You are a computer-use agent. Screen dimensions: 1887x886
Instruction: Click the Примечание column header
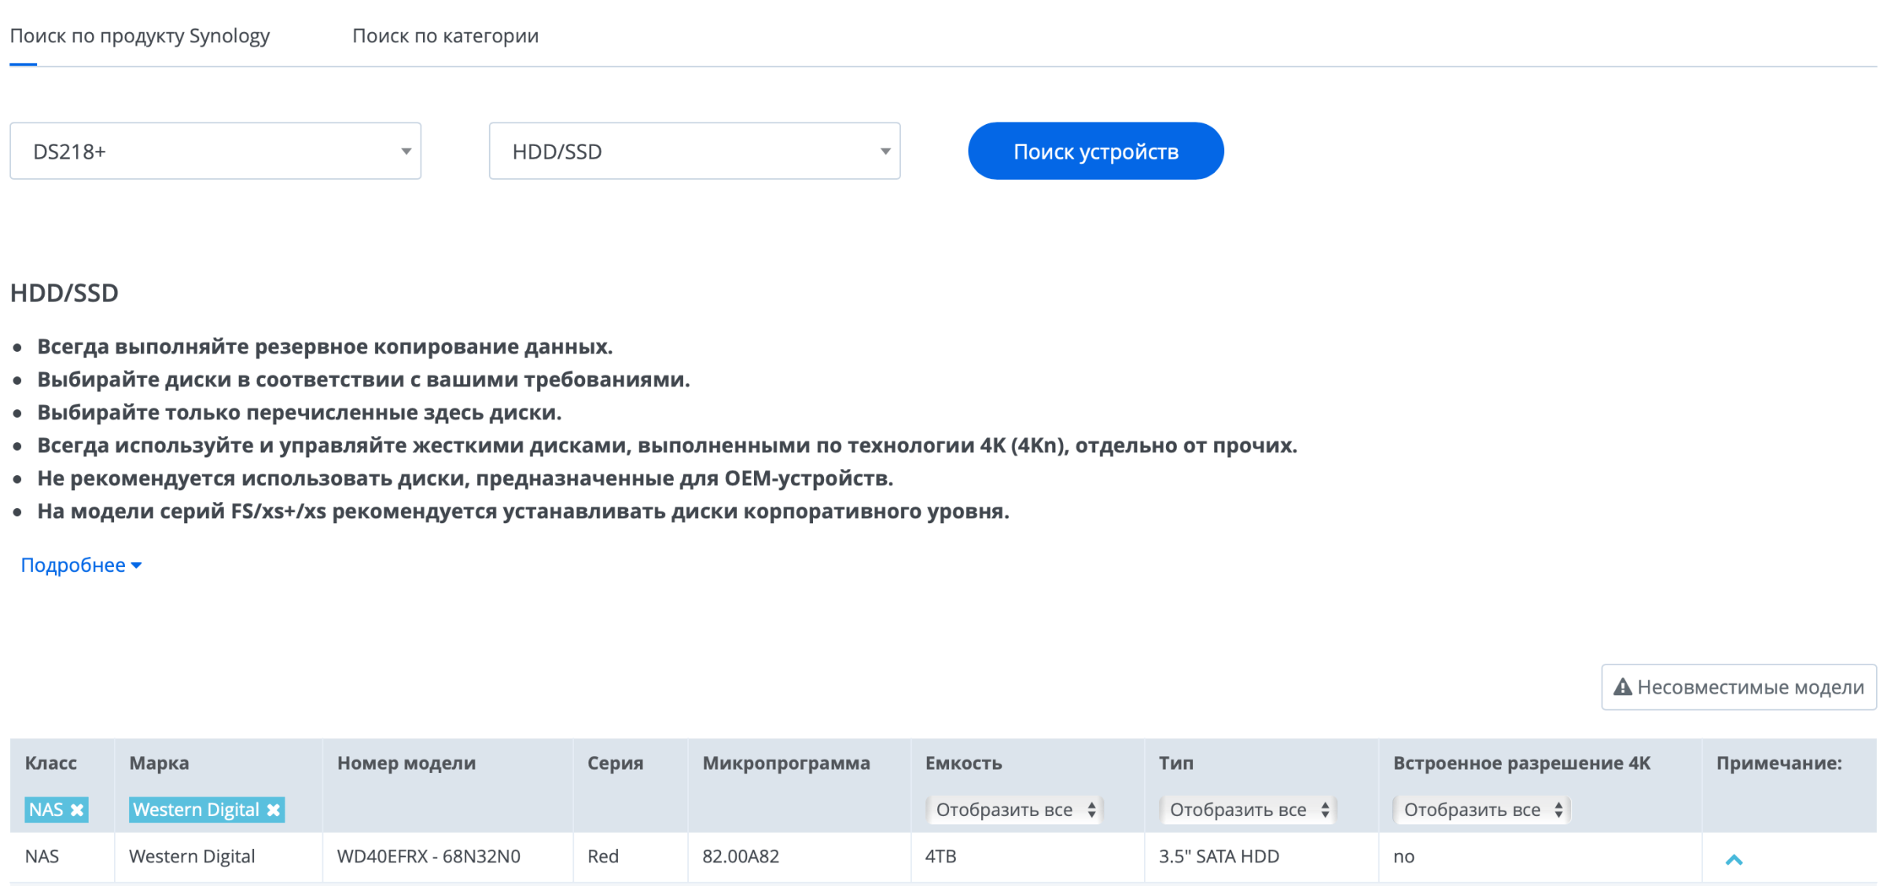pos(1779,763)
